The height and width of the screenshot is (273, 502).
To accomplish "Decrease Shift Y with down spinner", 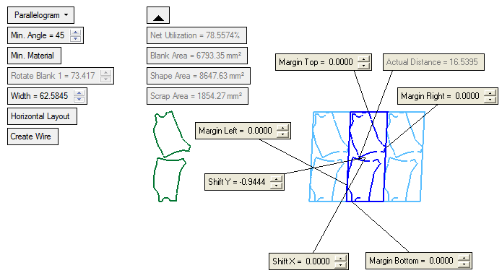I will [276, 186].
